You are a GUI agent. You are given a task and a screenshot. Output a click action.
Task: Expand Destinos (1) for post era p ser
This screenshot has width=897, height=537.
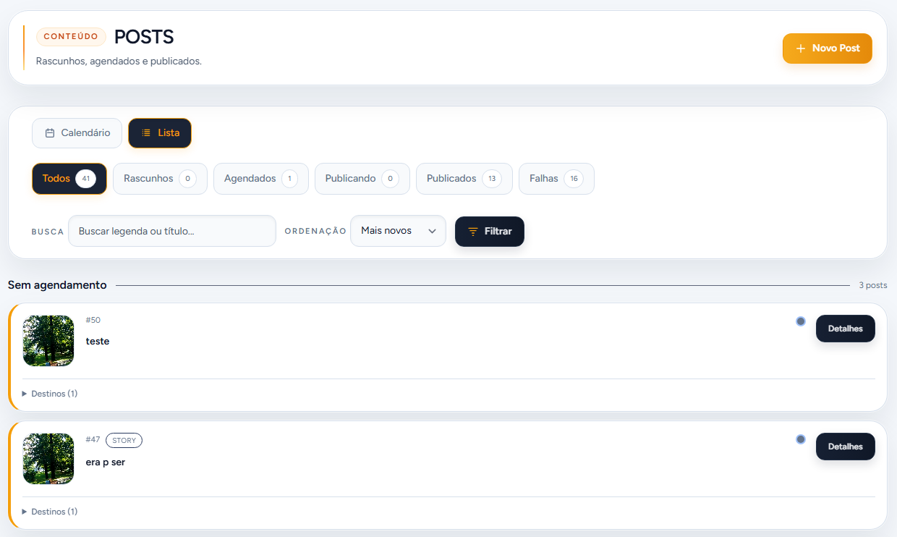[x=50, y=512]
